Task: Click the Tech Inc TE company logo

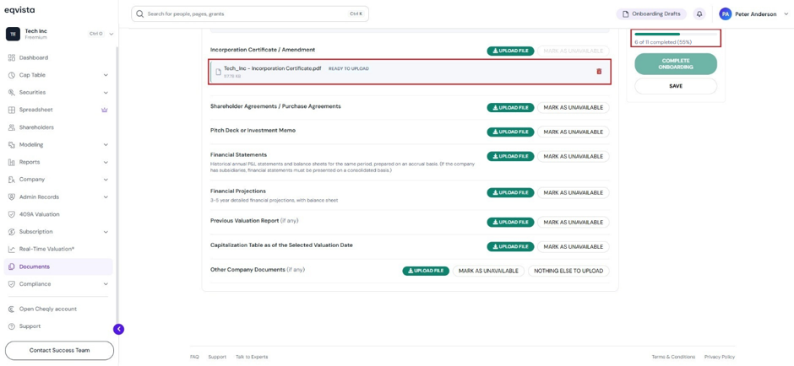Action: (x=13, y=34)
